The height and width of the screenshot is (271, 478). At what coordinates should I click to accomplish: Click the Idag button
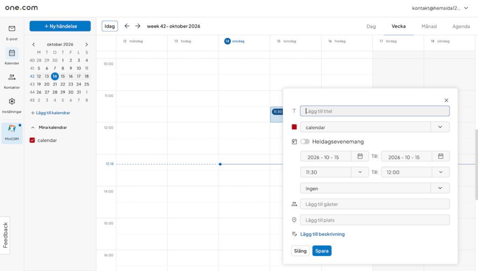(x=109, y=26)
